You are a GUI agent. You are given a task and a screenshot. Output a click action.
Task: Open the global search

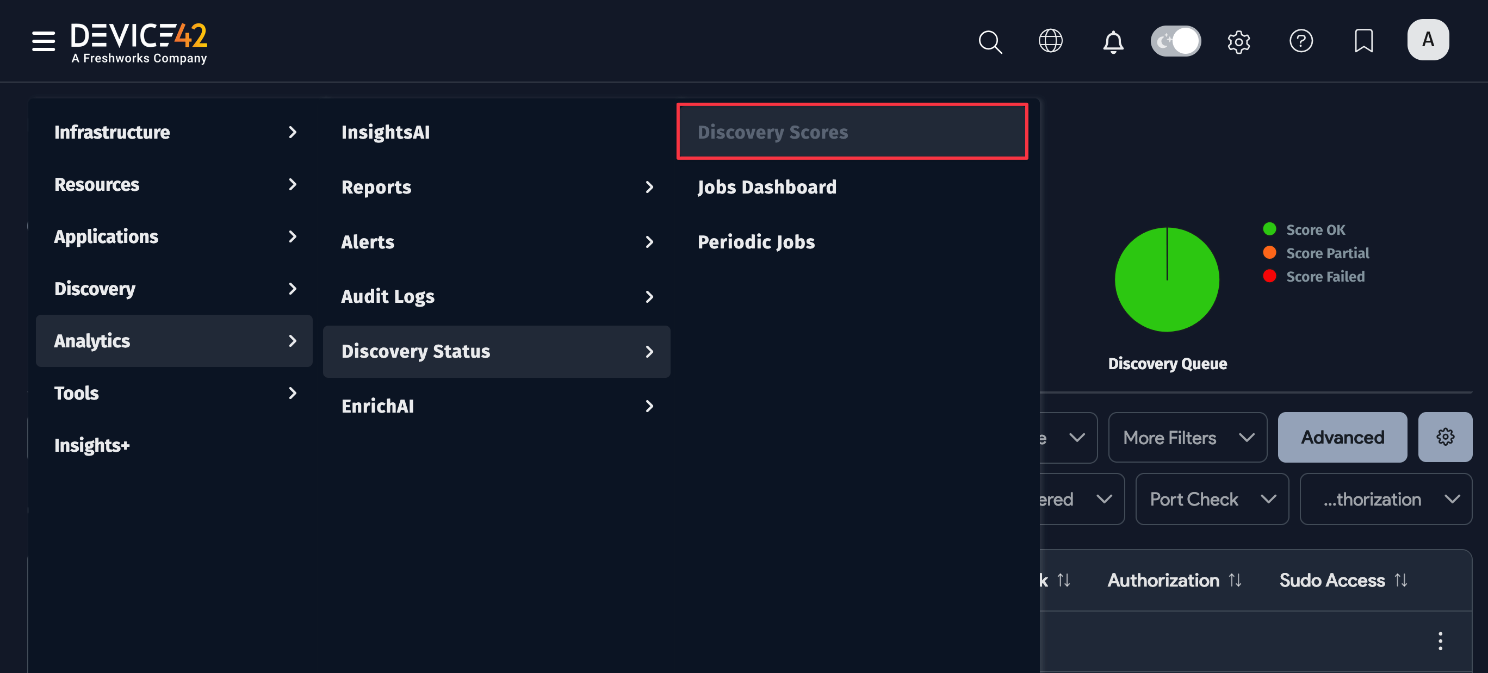coord(990,41)
